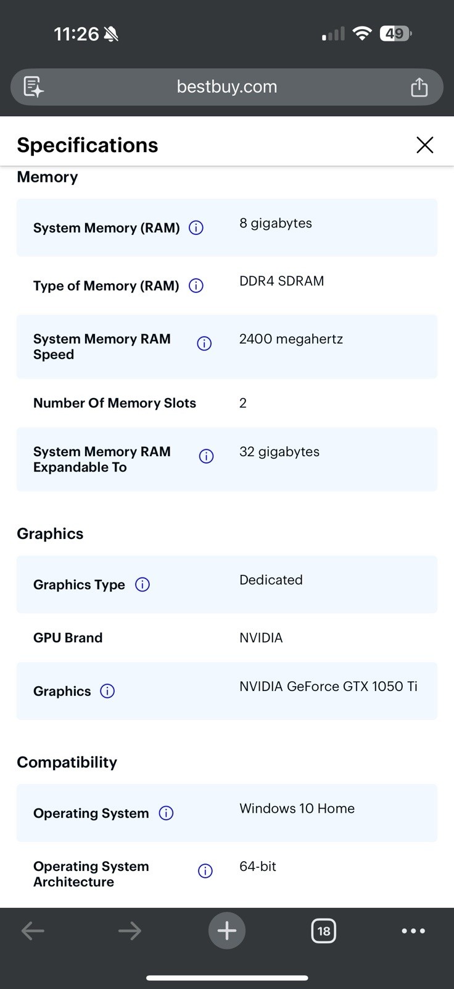Tap the browser forward arrow

pos(130,930)
